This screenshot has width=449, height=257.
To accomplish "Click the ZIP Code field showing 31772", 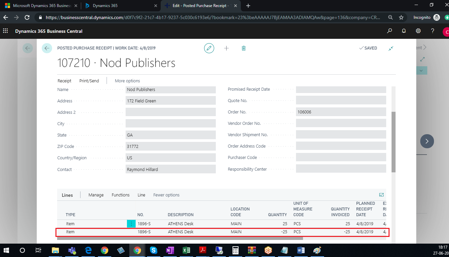I will (171, 147).
